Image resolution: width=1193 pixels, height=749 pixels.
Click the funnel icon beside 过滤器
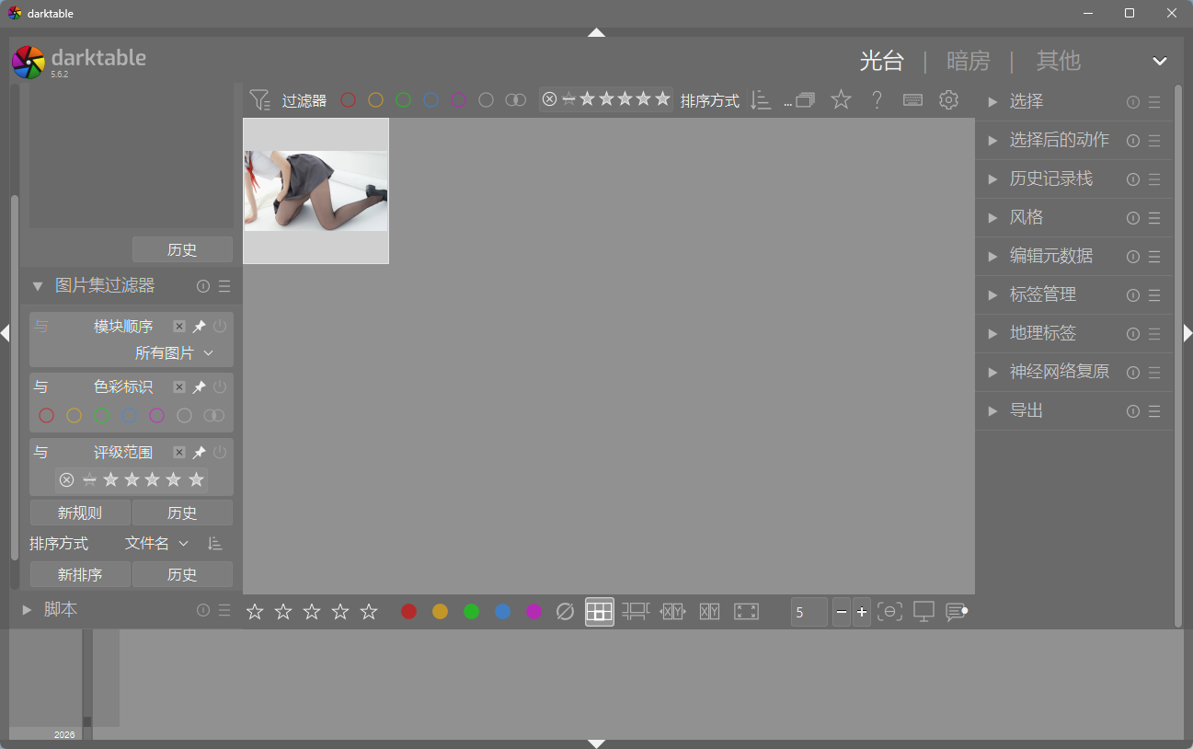tap(259, 100)
